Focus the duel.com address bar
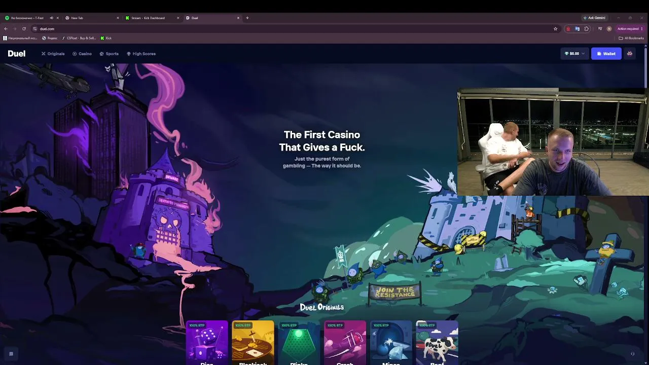This screenshot has height=365, width=649. click(x=294, y=29)
